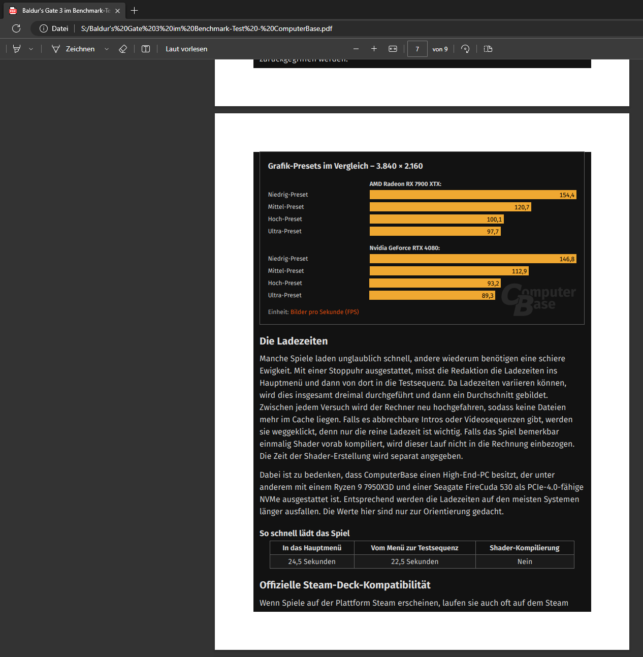Click the page number field showing 7
643x657 pixels.
click(417, 49)
